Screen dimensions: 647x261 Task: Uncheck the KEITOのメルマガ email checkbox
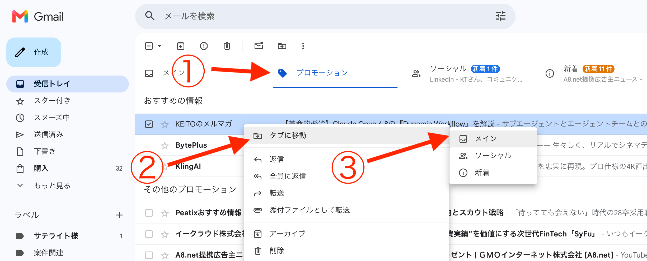coord(149,124)
